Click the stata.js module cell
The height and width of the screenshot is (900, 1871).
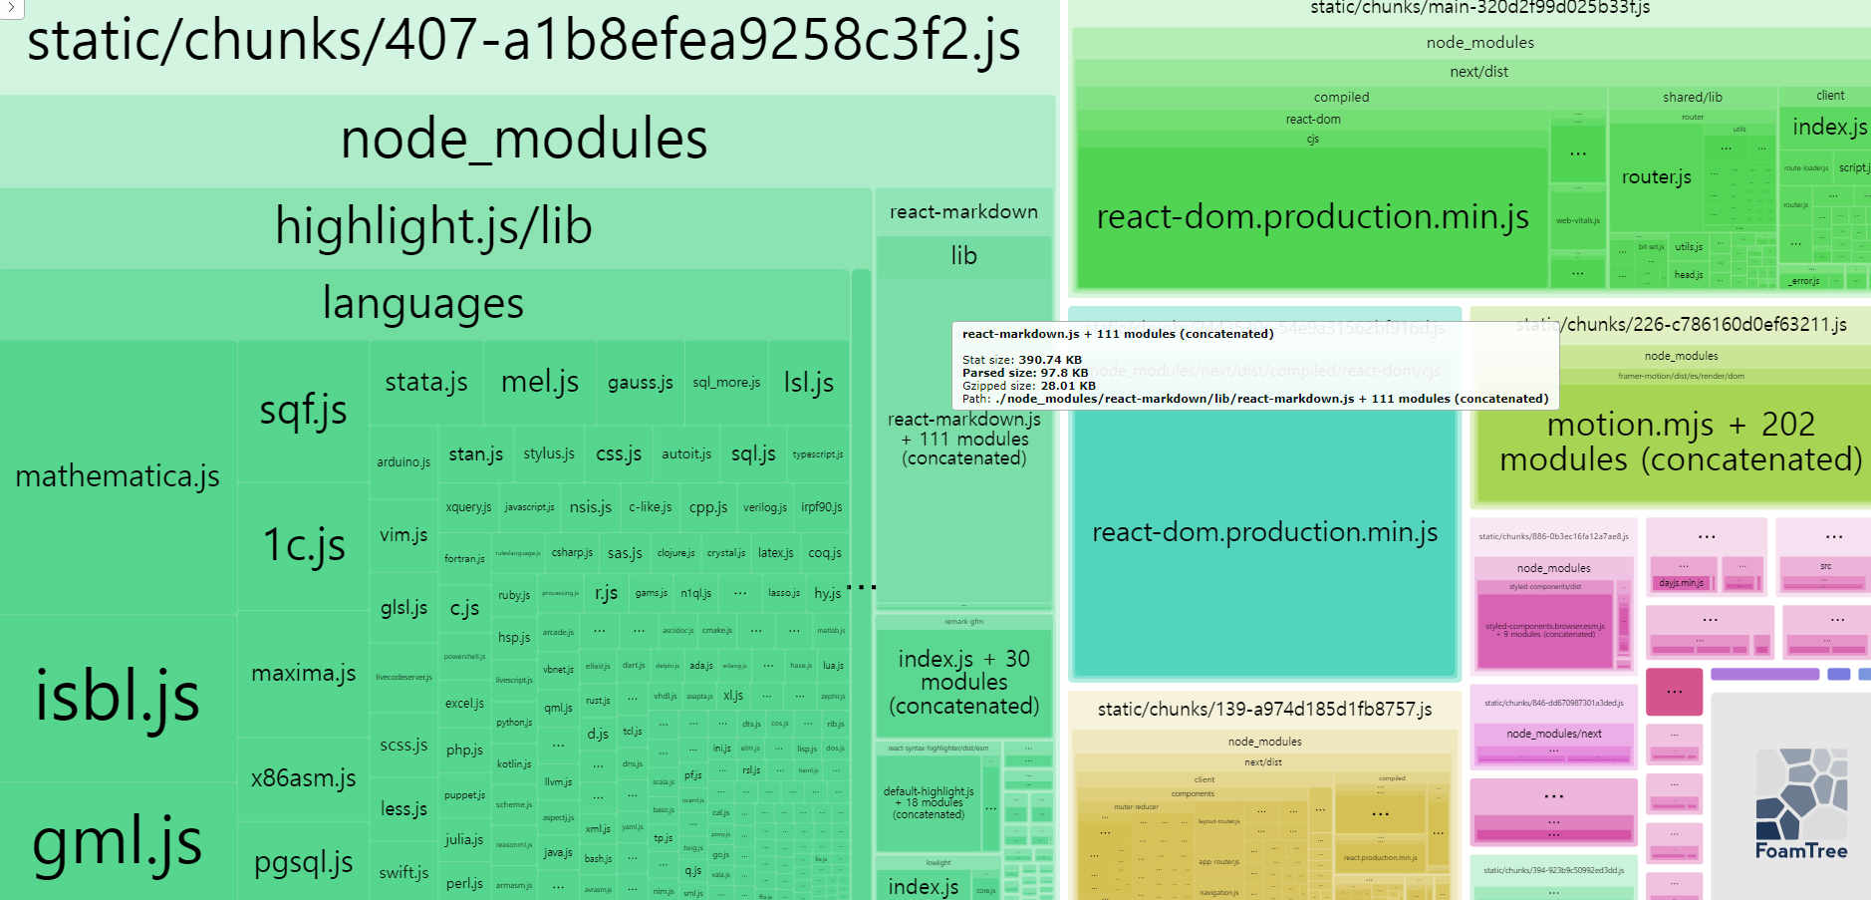426,383
